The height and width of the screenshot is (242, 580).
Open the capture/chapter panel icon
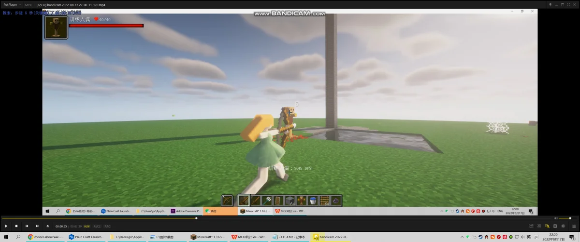point(555,226)
